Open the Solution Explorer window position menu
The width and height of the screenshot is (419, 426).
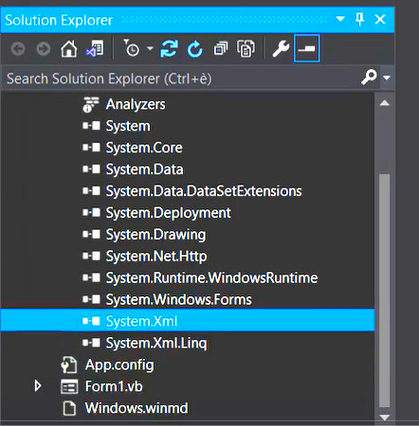340,19
